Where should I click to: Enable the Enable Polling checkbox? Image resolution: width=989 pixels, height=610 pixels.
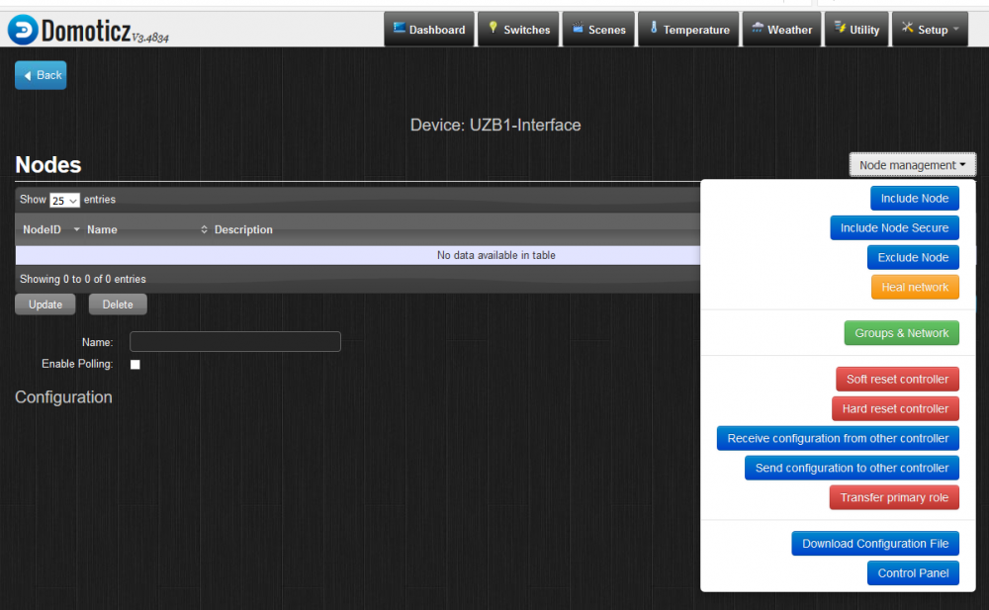point(135,364)
